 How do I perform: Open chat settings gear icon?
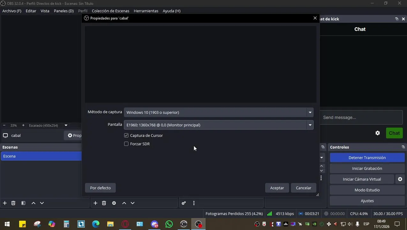pos(378,133)
